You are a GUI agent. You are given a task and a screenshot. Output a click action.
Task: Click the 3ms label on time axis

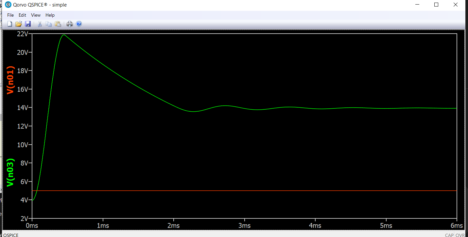click(x=244, y=226)
